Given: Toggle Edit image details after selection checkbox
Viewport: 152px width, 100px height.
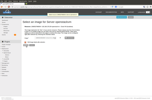Looking at the screenshot, I should 25,42.
